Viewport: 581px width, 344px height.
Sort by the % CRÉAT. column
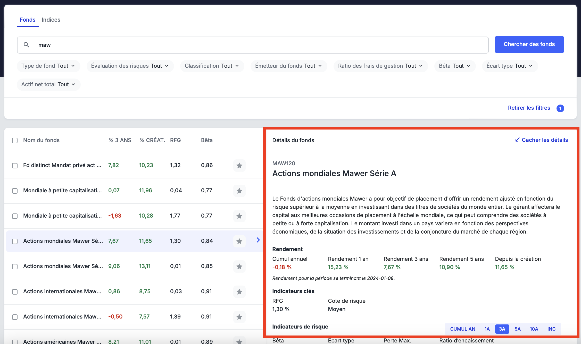pyautogui.click(x=152, y=140)
